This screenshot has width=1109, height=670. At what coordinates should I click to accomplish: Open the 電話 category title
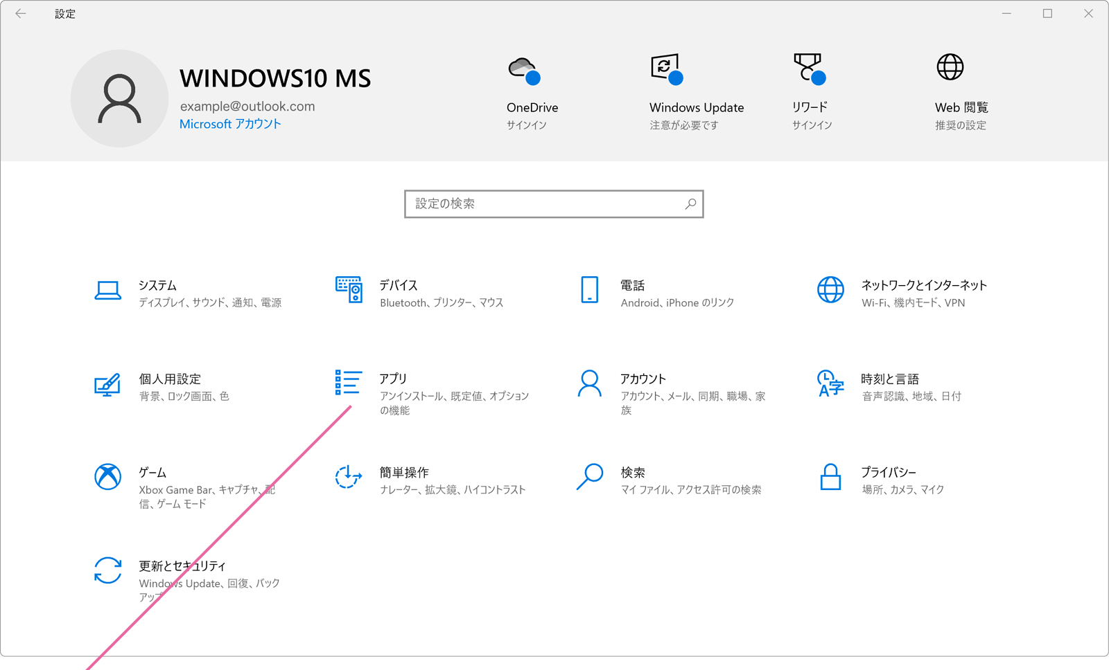pos(633,285)
